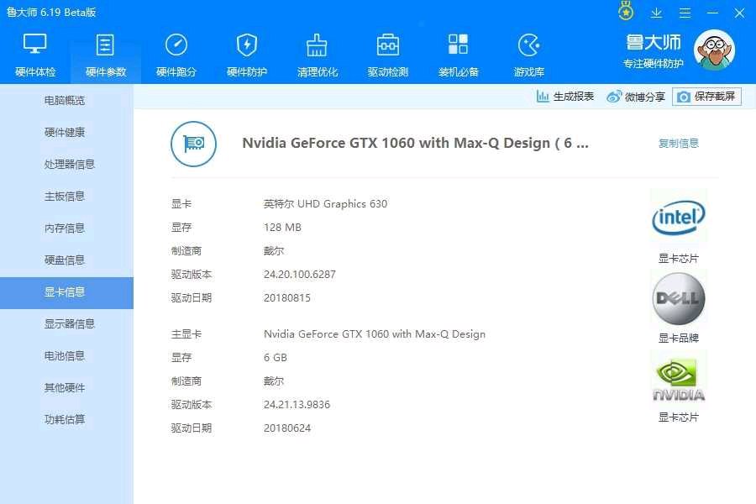This screenshot has width=756, height=504.
Task: Click the 鲁大师 mascot avatar
Action: tap(714, 50)
